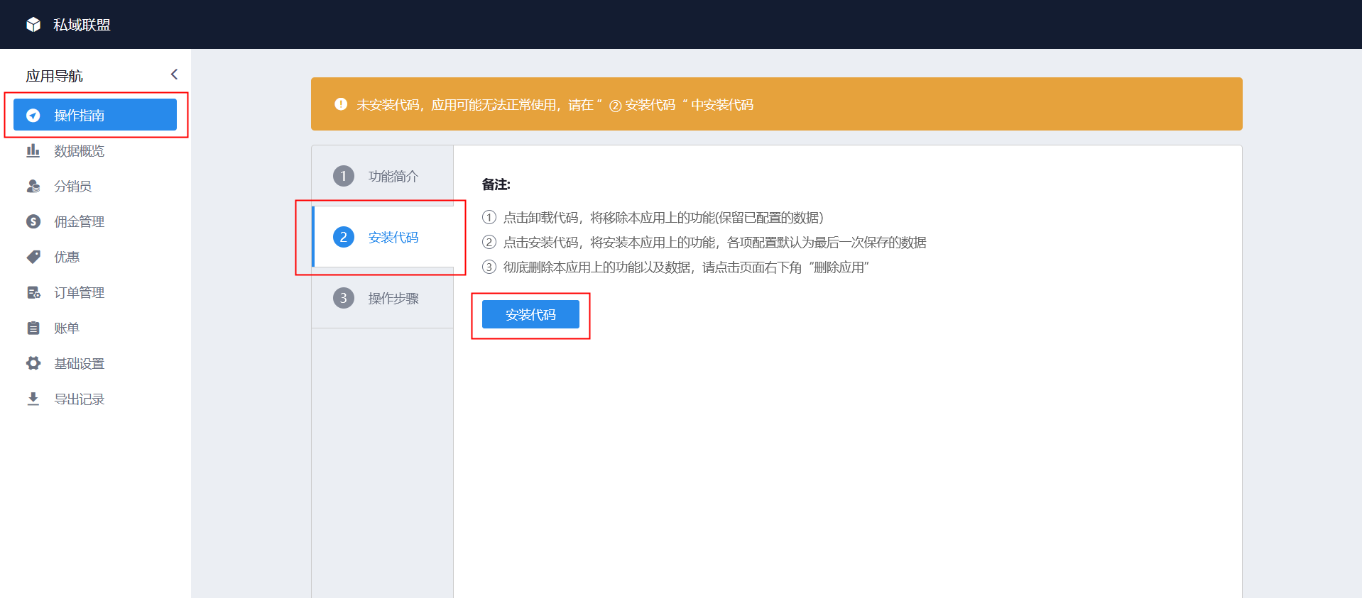Switch to the 功能简介 step tab
This screenshot has height=598, width=1362.
click(383, 176)
